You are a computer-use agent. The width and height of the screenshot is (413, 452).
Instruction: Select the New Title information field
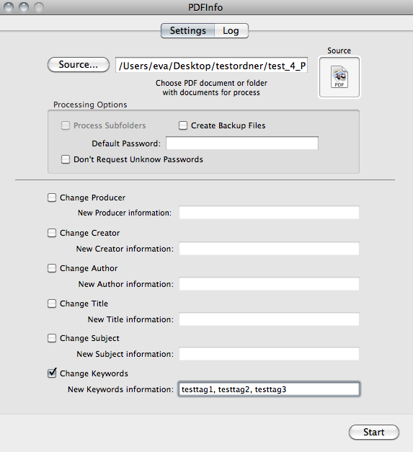(269, 319)
